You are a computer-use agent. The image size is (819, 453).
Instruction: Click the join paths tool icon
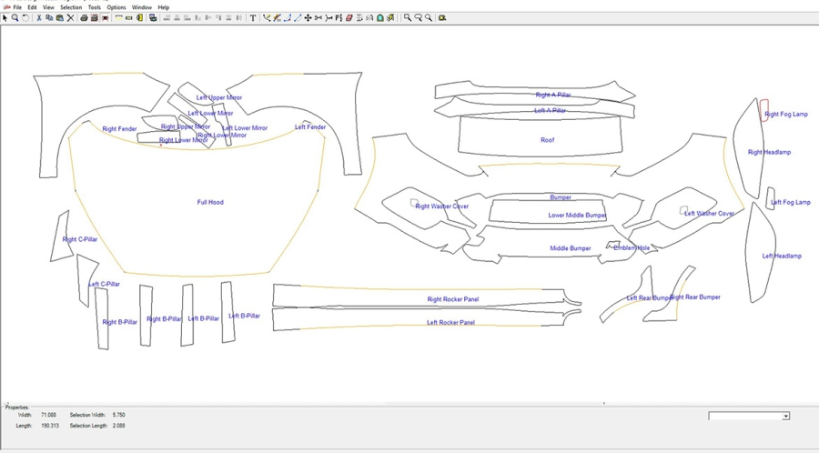329,18
